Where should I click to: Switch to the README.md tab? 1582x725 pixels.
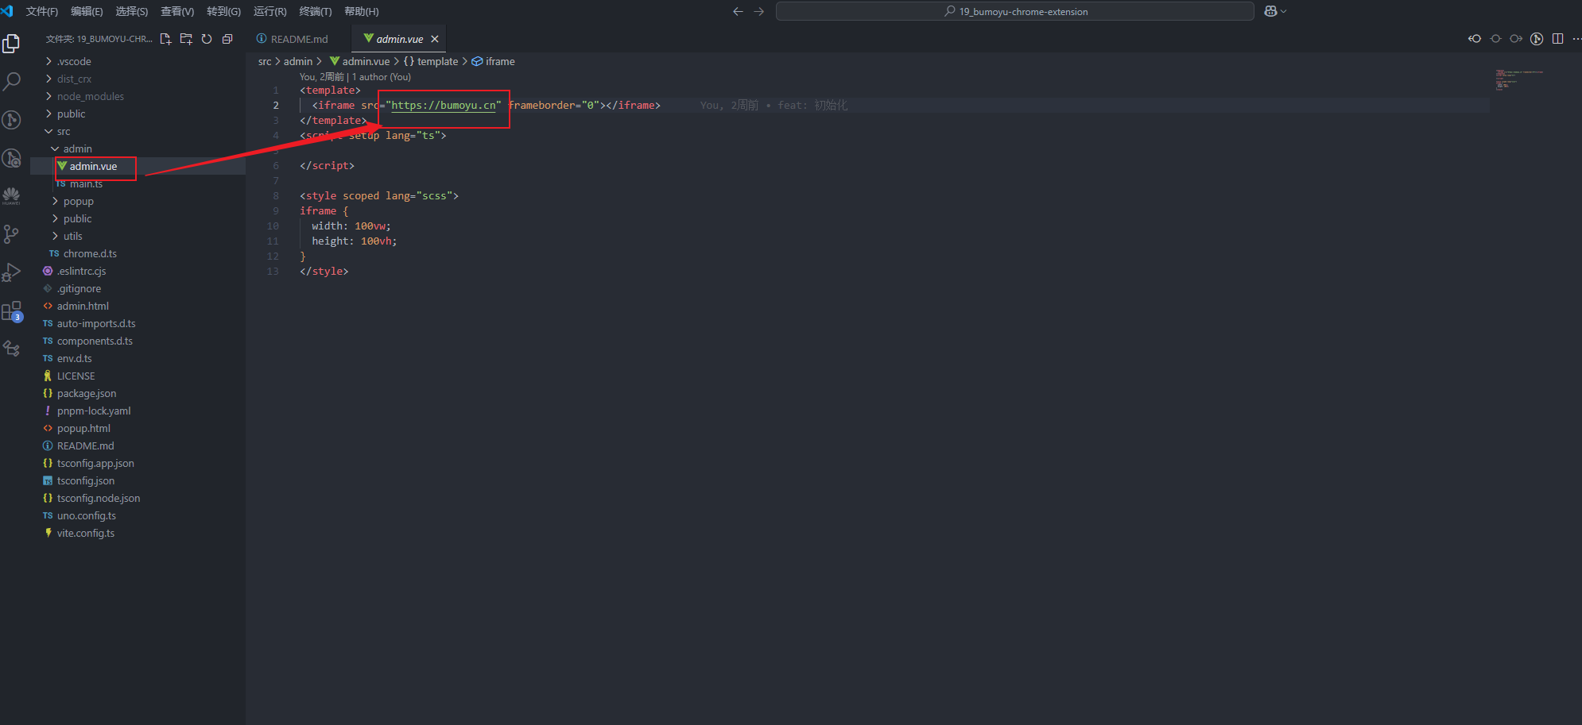(299, 39)
